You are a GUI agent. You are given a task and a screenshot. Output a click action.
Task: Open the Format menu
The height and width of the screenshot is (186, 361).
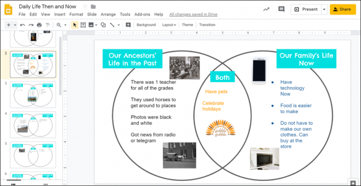[x=76, y=15]
